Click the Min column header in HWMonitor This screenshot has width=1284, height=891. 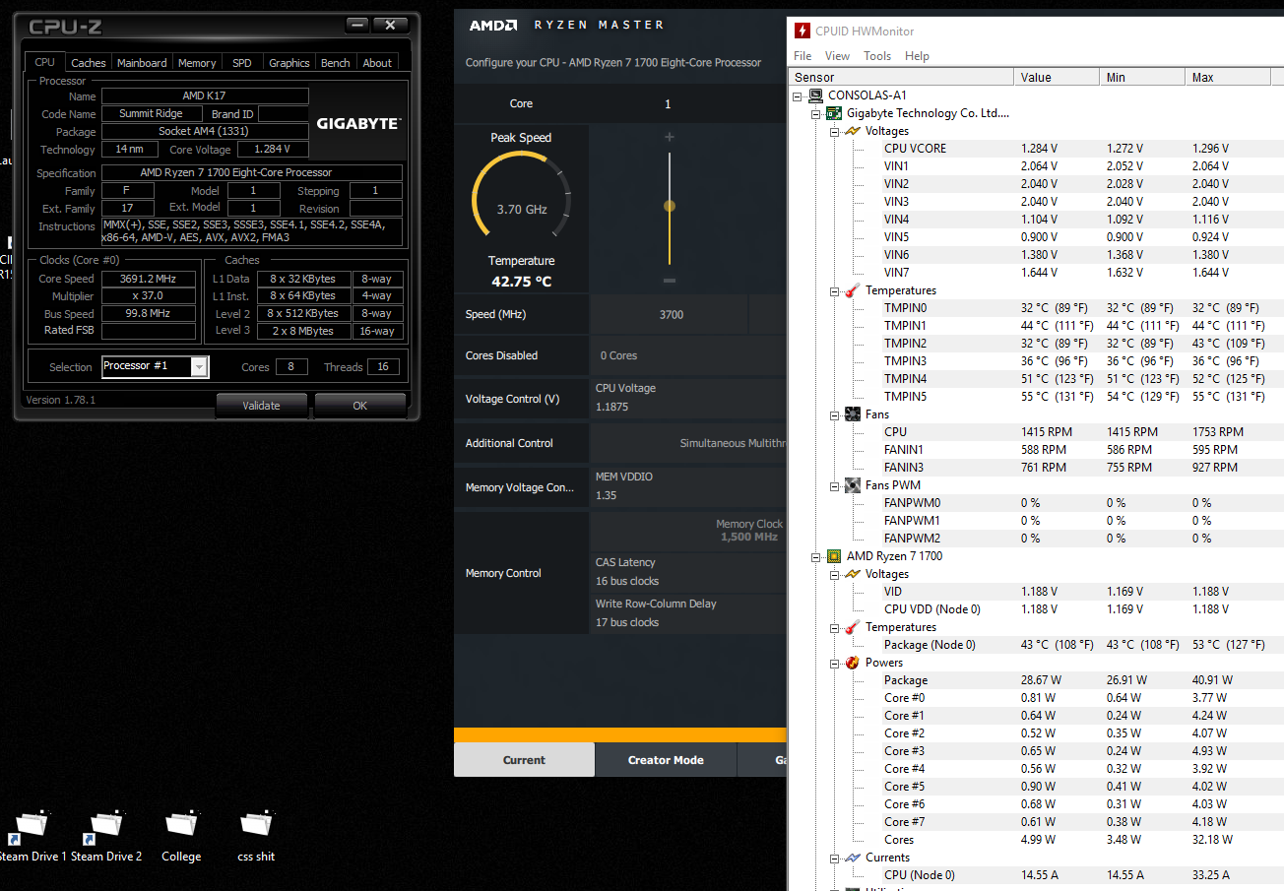tap(1142, 77)
